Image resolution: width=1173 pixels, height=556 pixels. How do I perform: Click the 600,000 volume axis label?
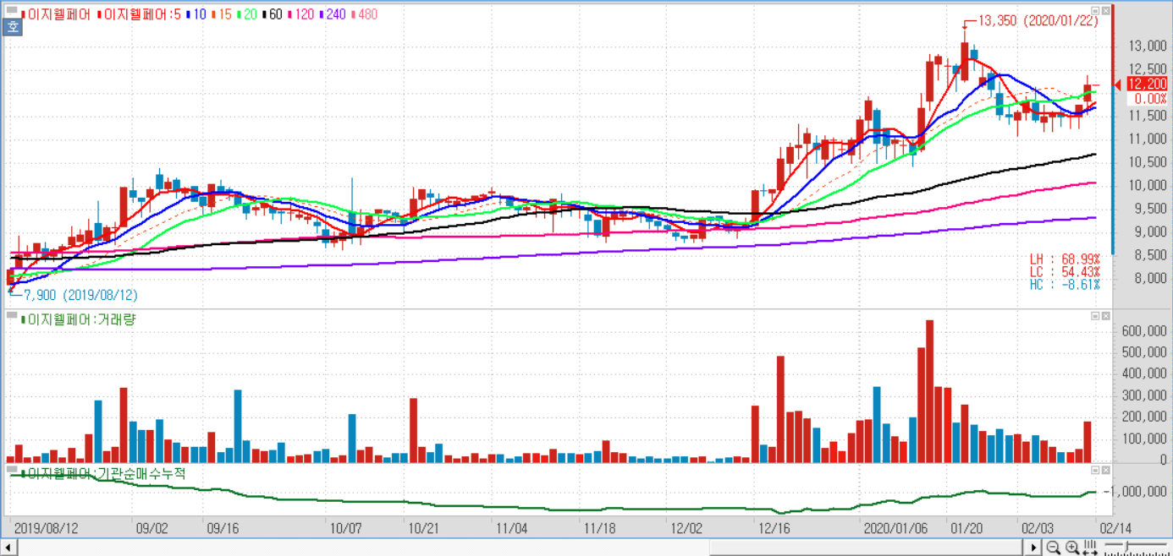pos(1145,332)
